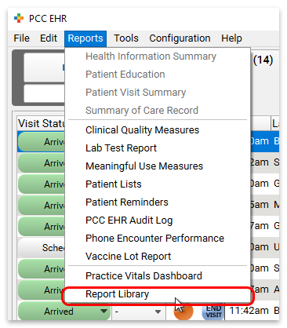Screen dimensions: 287x328
Task: Click the orange circle status icon
Action: [184, 312]
